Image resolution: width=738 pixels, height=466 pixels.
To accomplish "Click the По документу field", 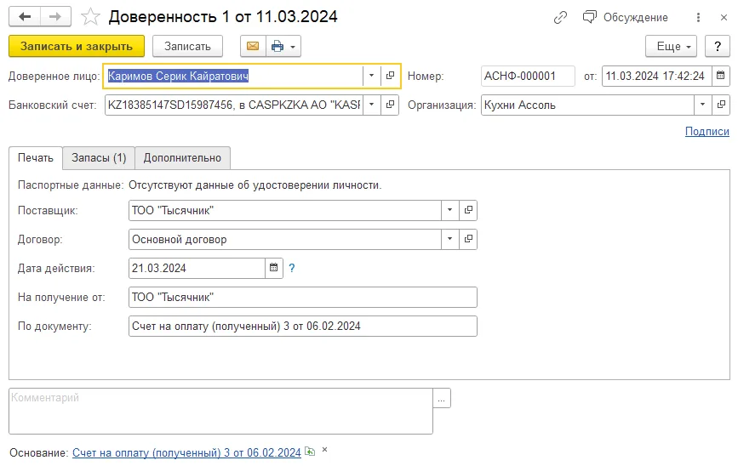I will 303,327.
